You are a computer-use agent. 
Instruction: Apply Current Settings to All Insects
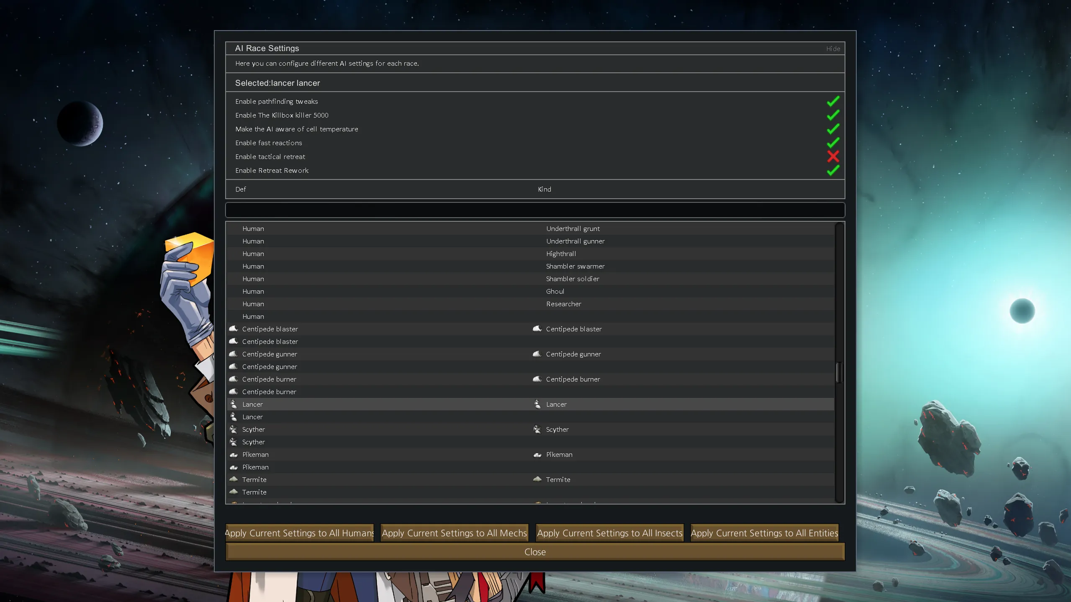point(609,533)
